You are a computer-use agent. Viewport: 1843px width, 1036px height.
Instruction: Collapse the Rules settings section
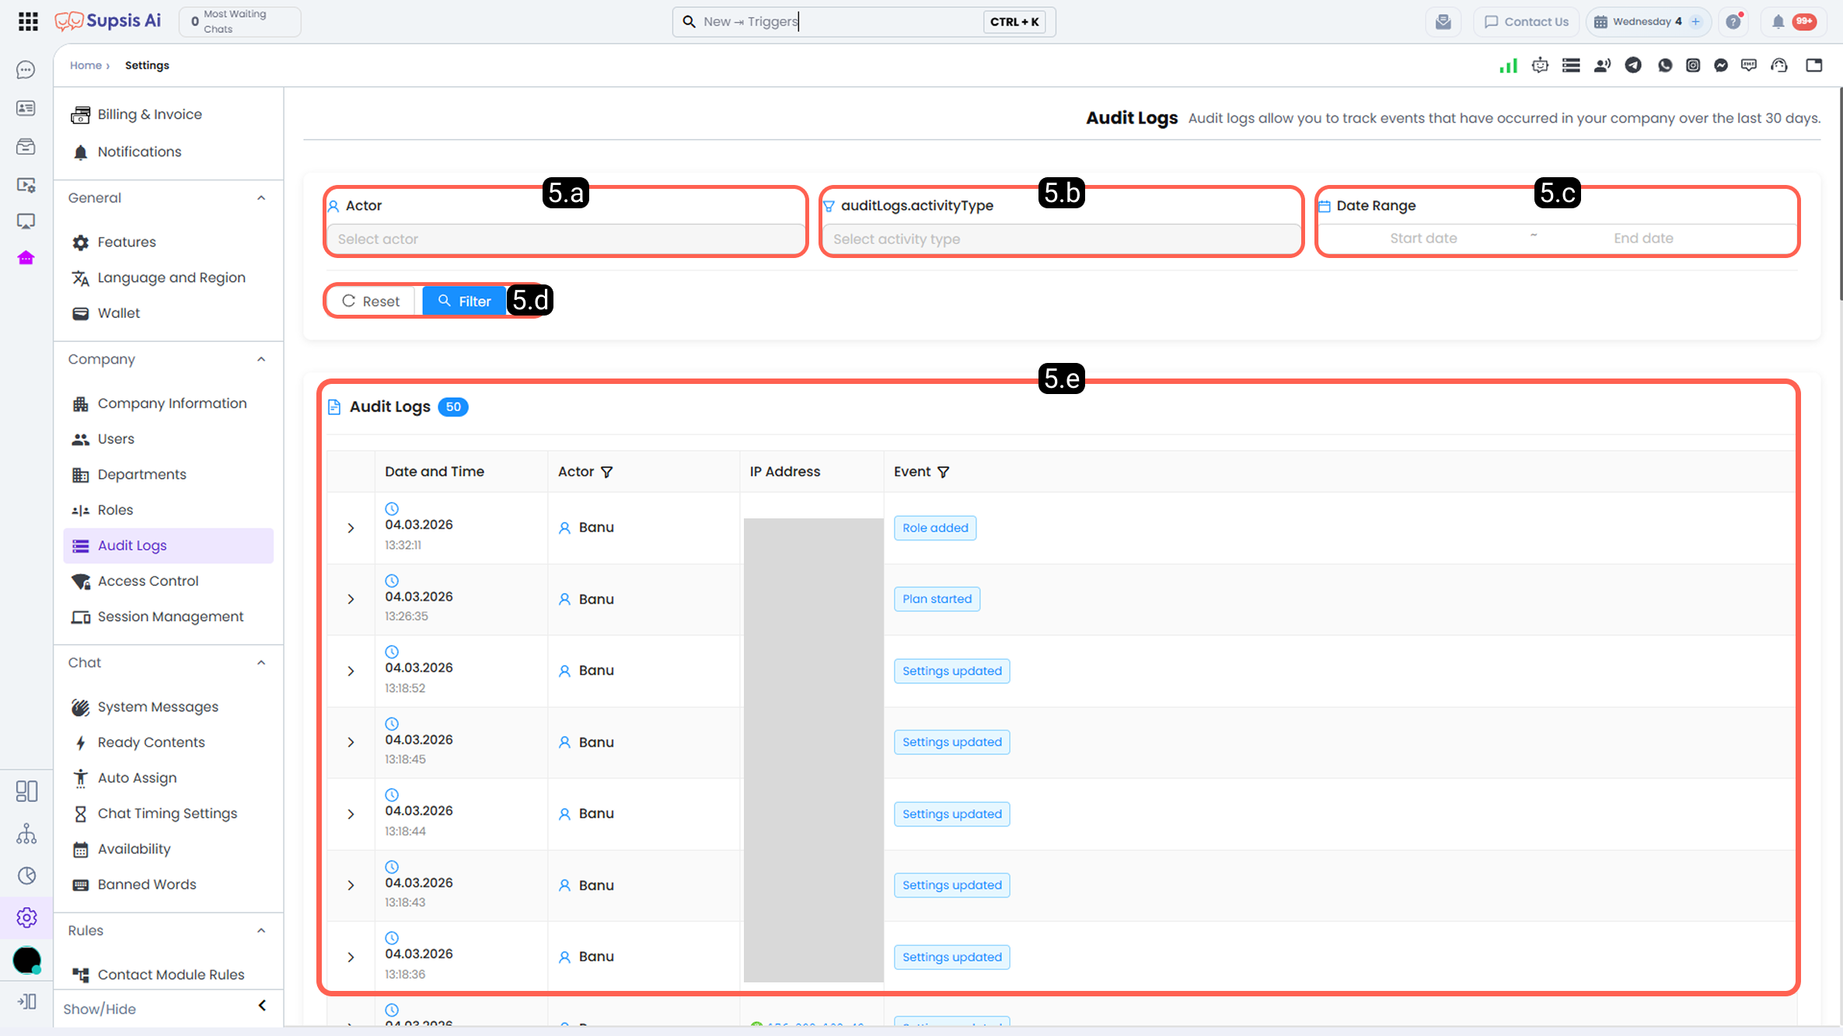pos(261,931)
